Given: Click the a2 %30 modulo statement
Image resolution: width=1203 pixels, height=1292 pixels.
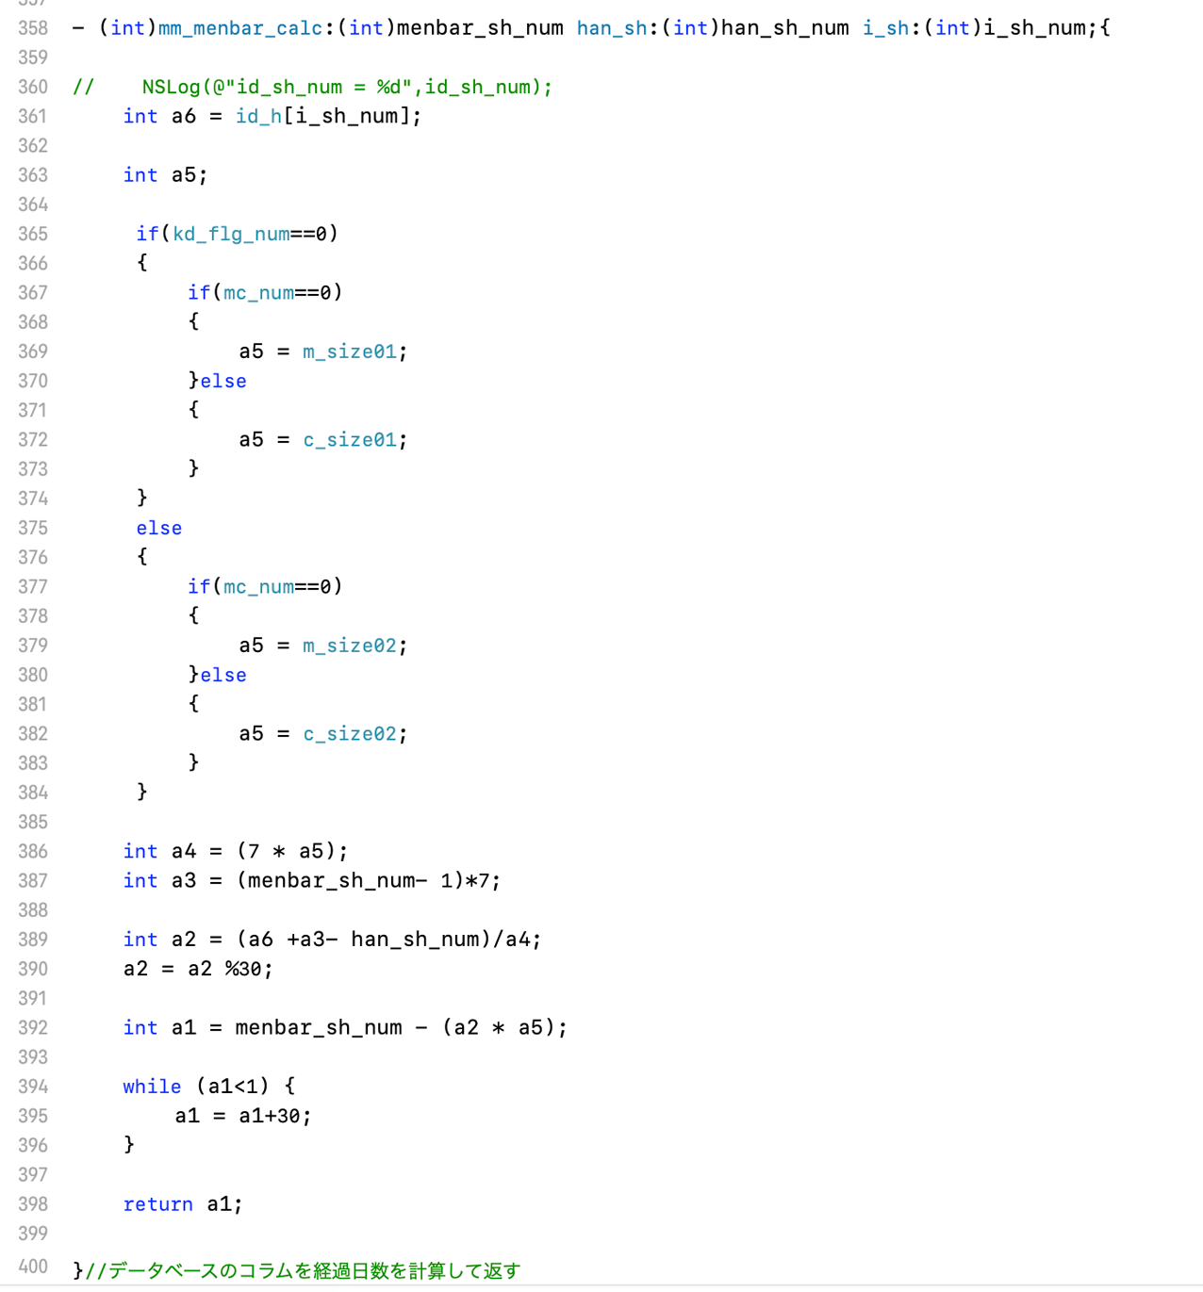Looking at the screenshot, I should tap(198, 969).
